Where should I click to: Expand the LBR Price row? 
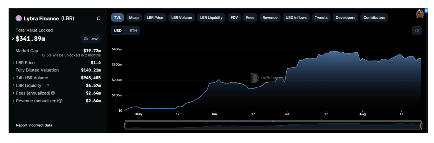[13, 63]
